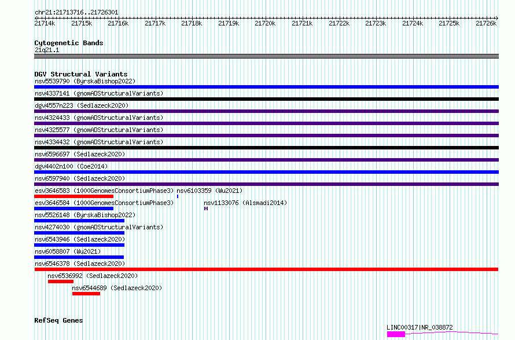Click the black bar for nsv4337141
The width and height of the screenshot is (515, 340).
pos(266,99)
